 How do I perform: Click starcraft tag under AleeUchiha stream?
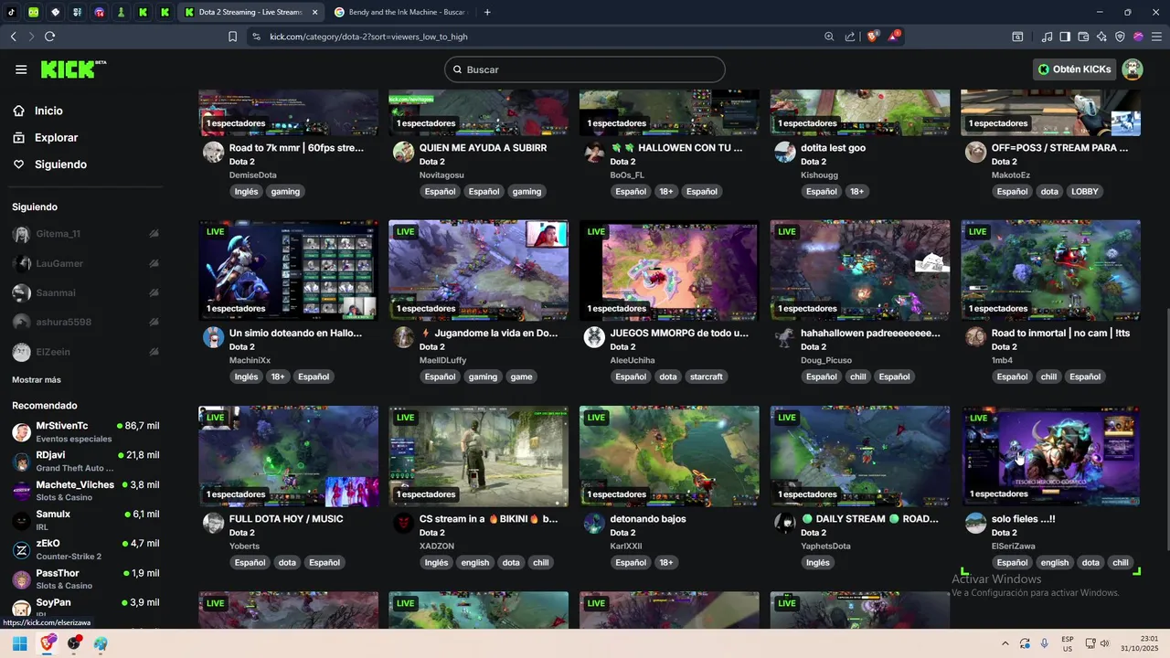pos(706,377)
